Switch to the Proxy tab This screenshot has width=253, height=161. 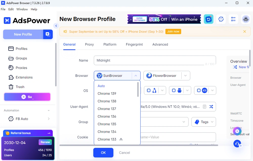pos(89,44)
